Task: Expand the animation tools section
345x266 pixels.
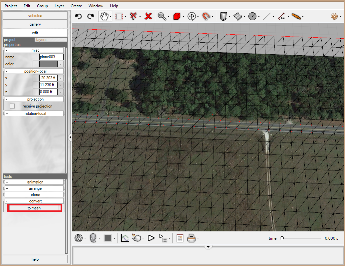Action: (34, 182)
